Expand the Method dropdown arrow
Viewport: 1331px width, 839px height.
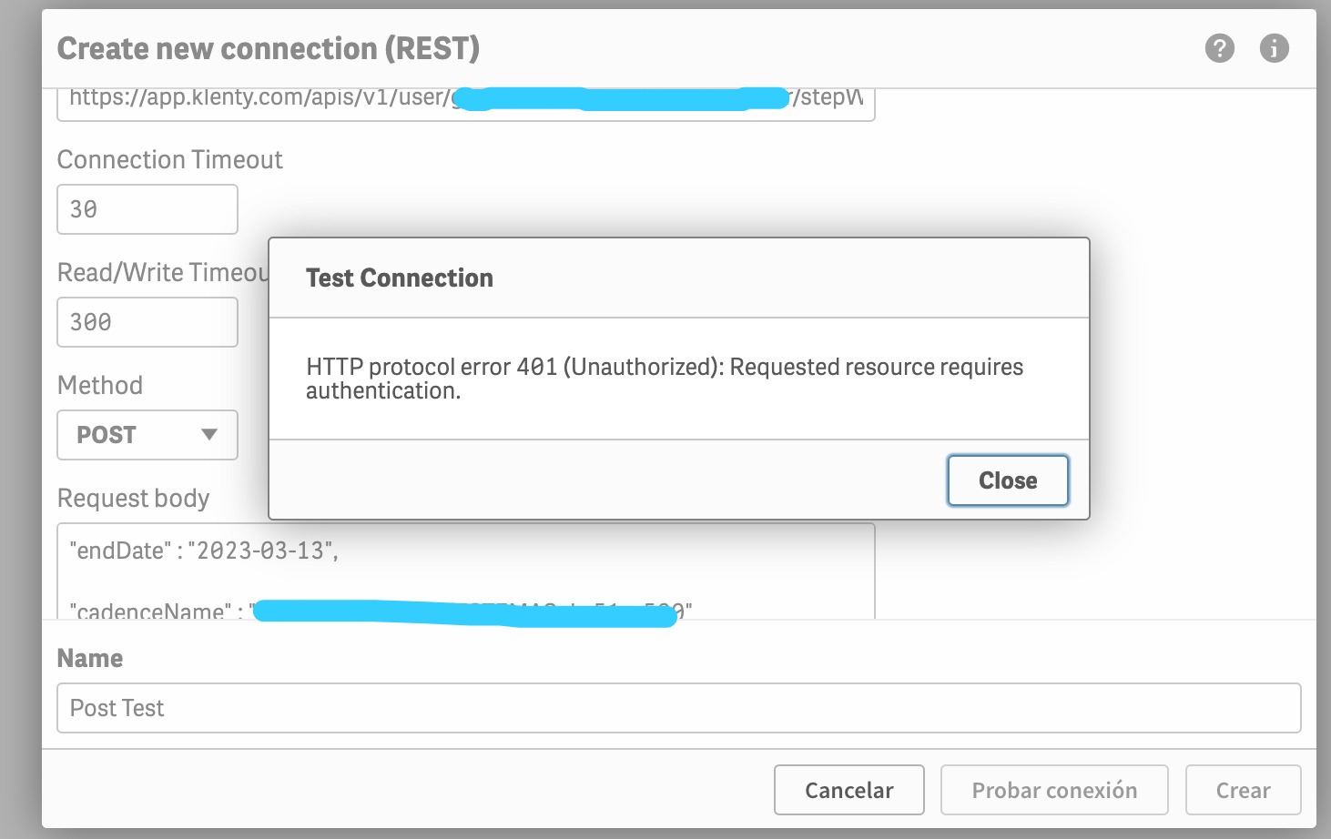point(209,435)
